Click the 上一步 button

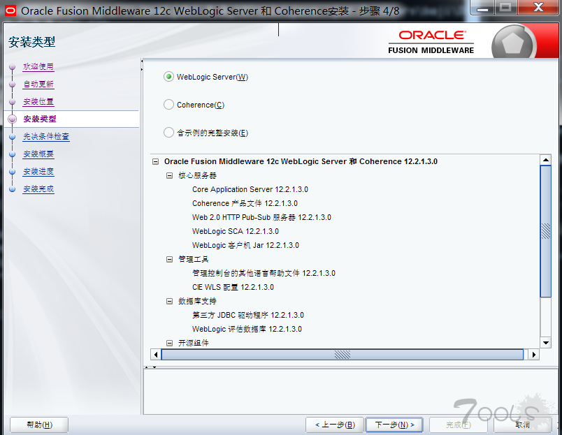click(335, 425)
